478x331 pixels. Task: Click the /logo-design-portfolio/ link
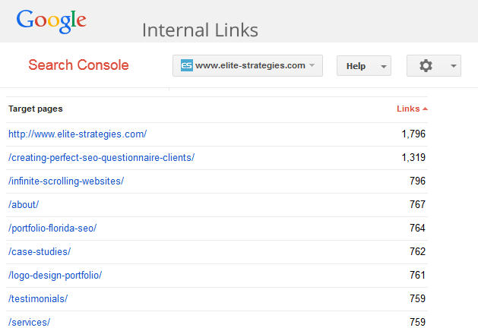(55, 275)
